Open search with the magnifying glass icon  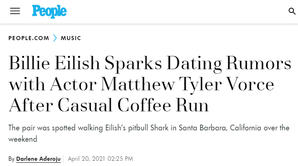click(292, 11)
